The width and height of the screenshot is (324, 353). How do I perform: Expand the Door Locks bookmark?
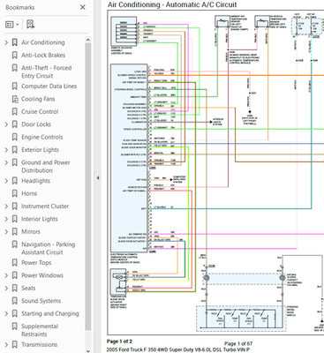pos(6,124)
